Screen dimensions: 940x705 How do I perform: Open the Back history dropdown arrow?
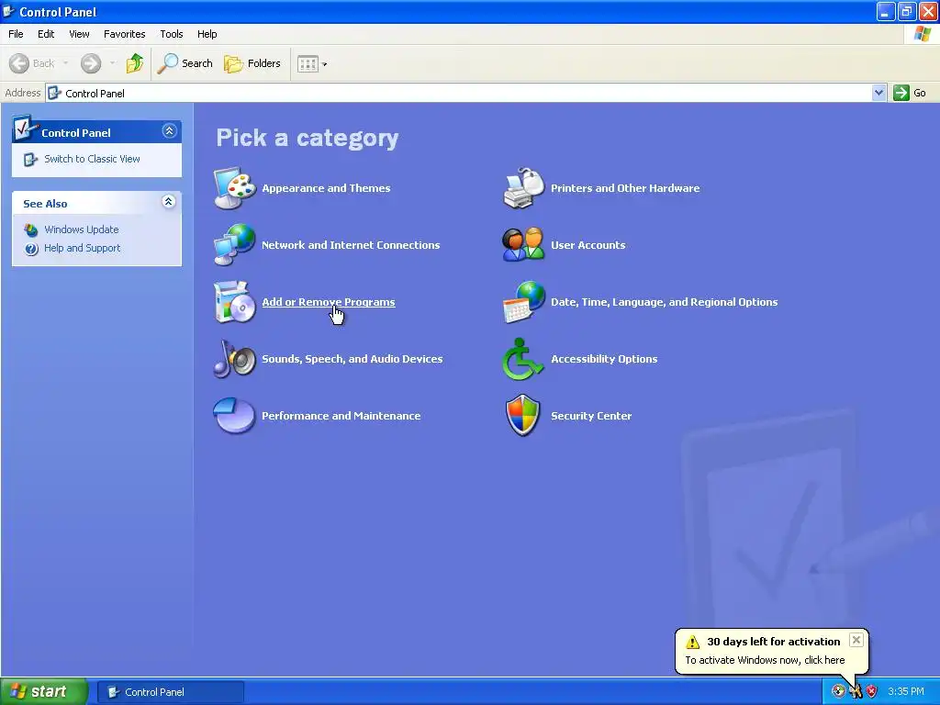tap(65, 63)
